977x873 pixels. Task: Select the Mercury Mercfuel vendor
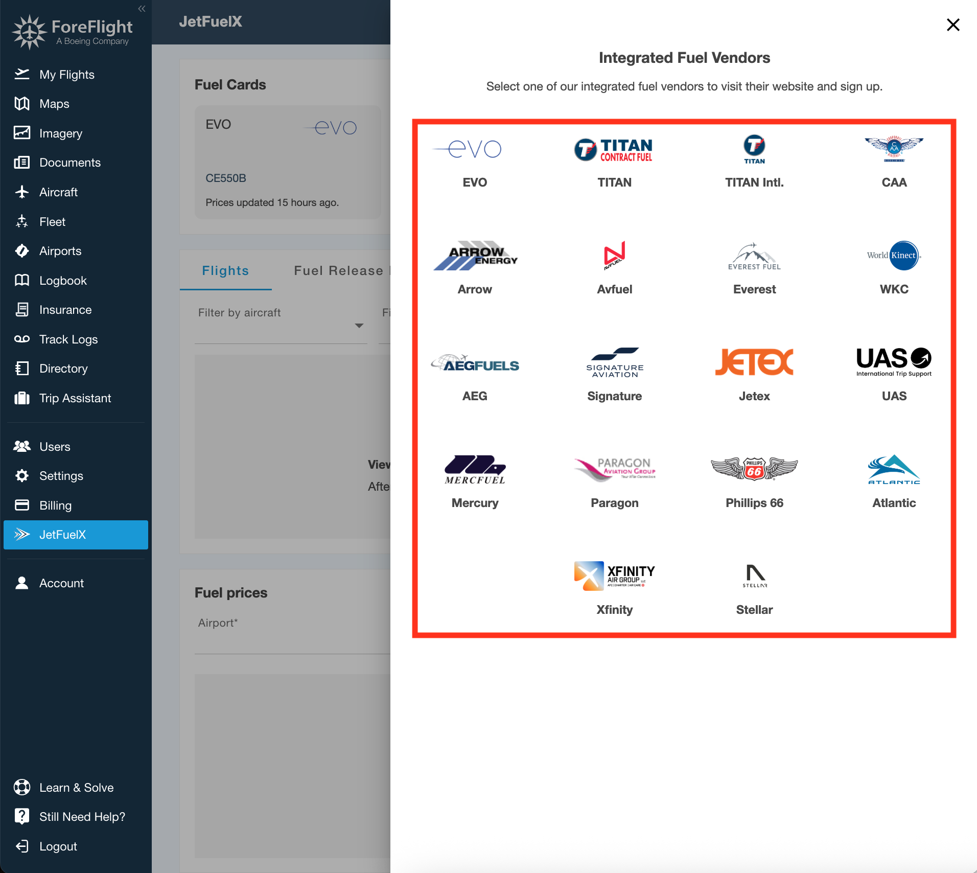coord(475,483)
